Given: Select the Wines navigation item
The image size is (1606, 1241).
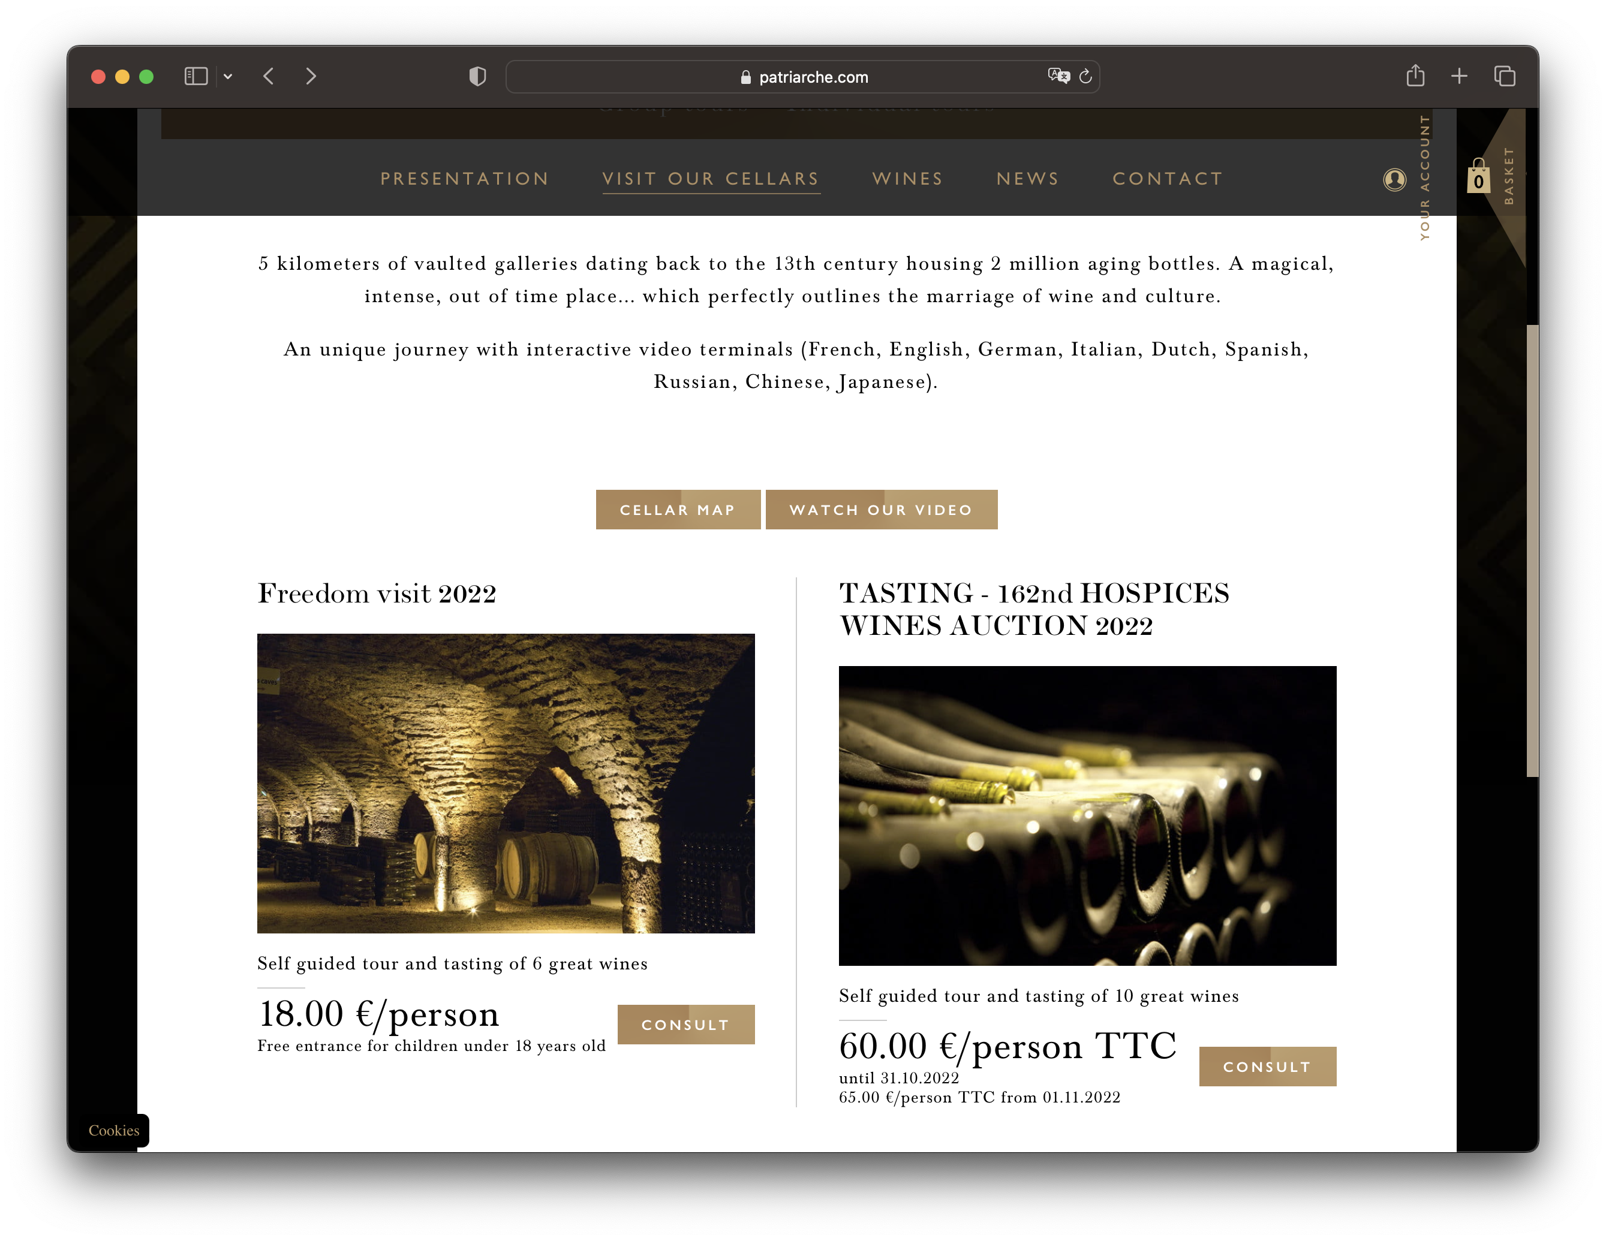Looking at the screenshot, I should [907, 179].
